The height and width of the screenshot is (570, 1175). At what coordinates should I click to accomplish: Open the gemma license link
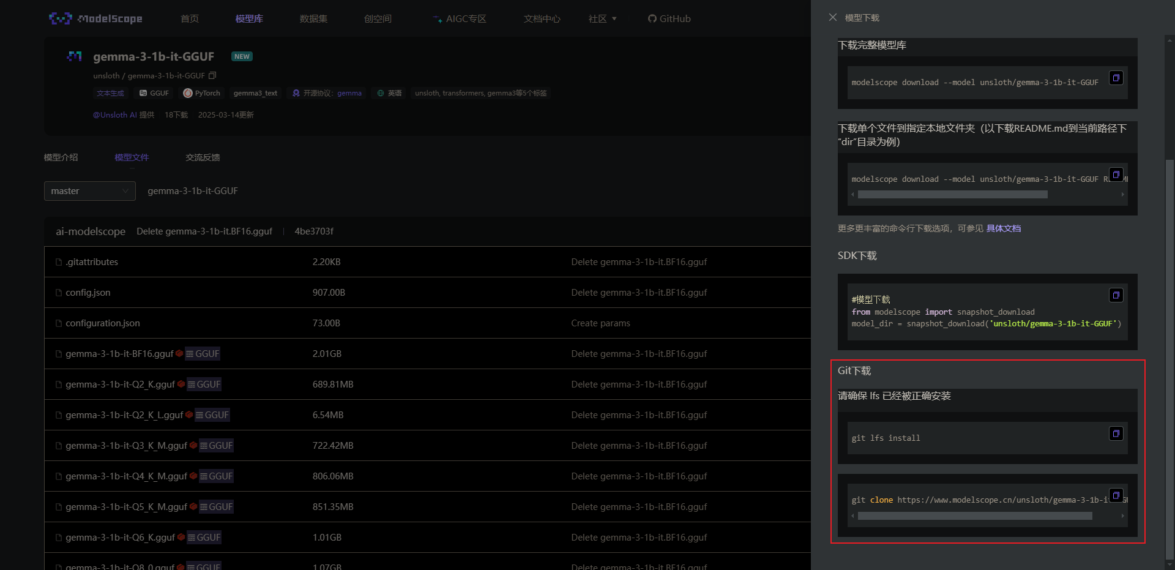pyautogui.click(x=349, y=93)
